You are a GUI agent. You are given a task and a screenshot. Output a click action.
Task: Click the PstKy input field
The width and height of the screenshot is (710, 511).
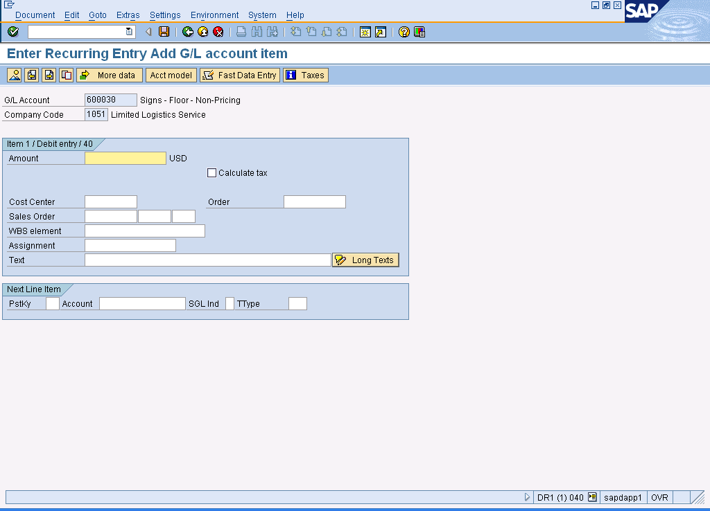click(53, 303)
